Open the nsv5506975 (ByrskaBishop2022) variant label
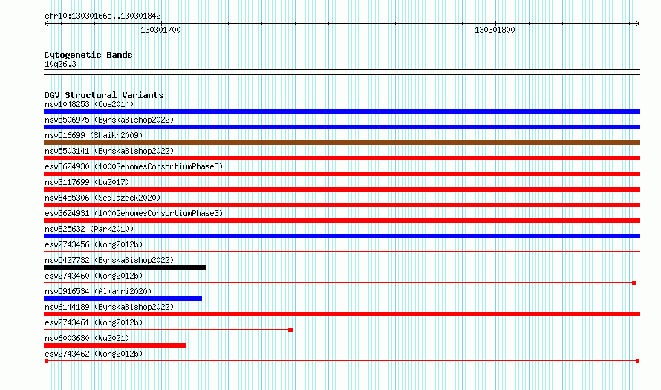 coord(109,120)
